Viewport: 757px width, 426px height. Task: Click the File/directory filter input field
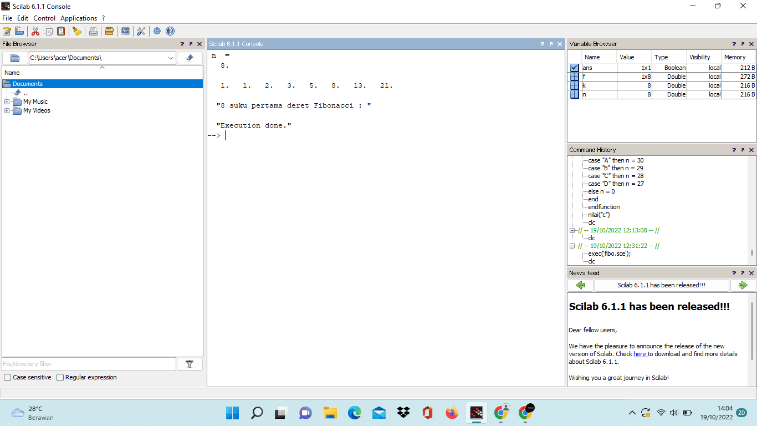89,364
